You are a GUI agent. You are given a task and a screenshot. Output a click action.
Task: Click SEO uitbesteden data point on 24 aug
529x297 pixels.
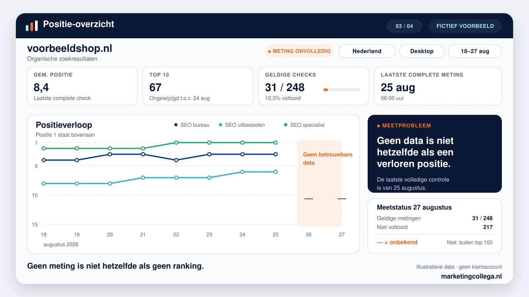(x=242, y=172)
